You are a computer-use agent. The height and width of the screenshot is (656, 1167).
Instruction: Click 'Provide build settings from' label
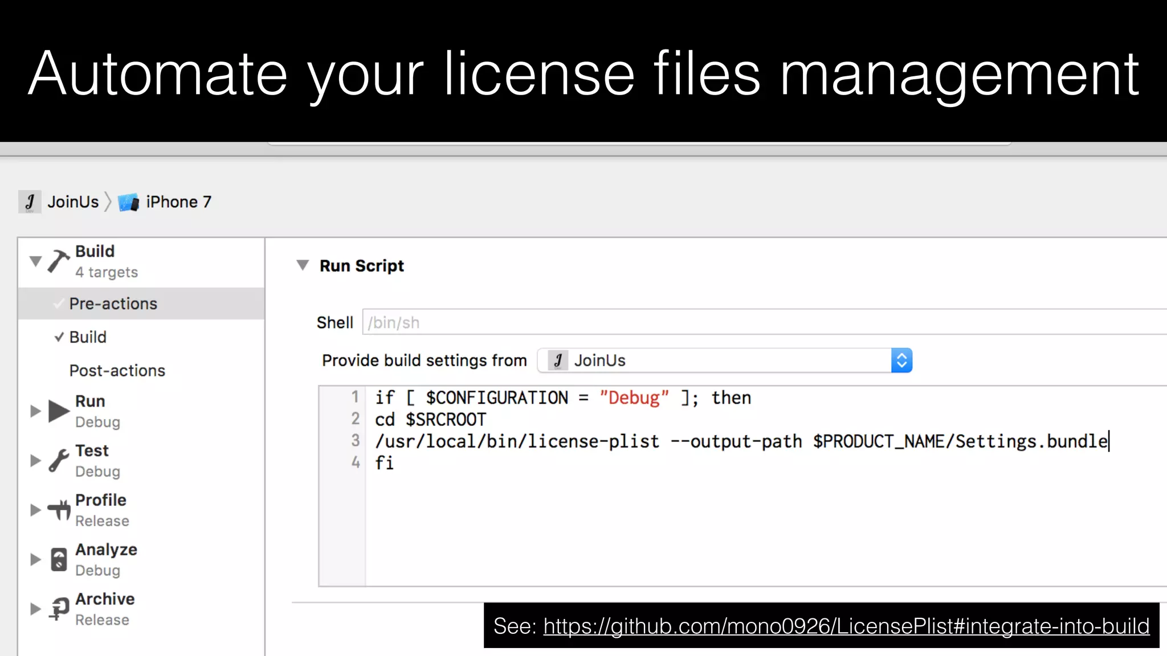coord(425,360)
